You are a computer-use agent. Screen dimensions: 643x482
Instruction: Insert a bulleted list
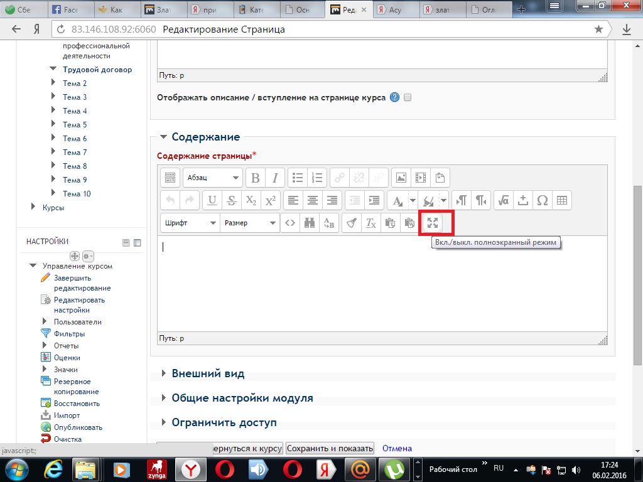tap(297, 178)
